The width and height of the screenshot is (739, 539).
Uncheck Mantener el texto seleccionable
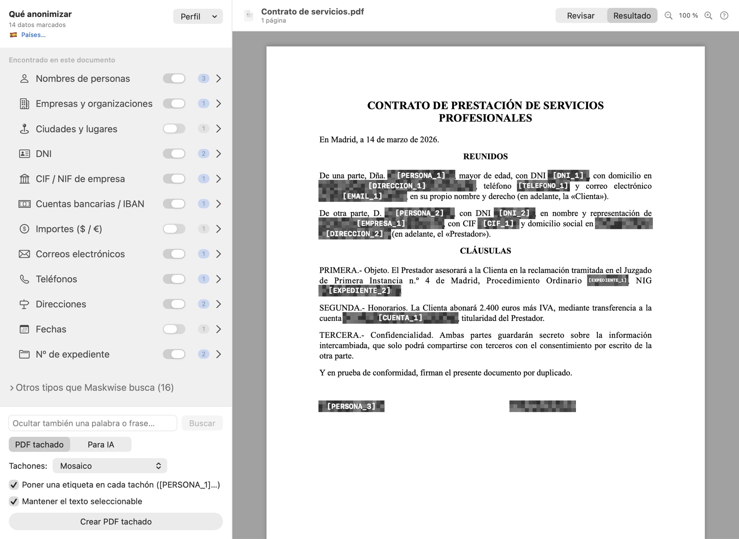coord(14,501)
